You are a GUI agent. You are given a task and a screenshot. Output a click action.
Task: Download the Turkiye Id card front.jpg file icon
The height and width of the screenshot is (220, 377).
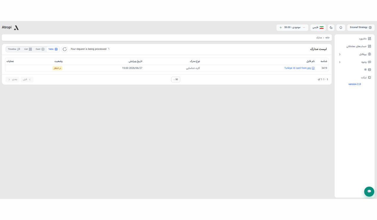pos(313,68)
